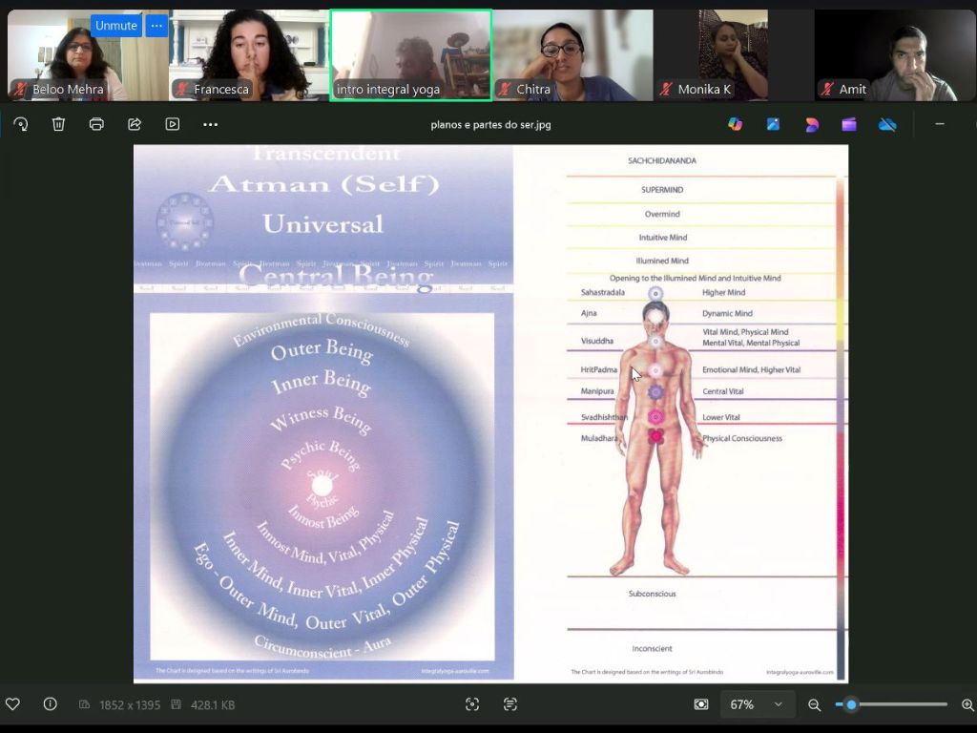This screenshot has height=733, width=977.
Task: Open Microsoft Designer icon in toolbar
Action: coord(812,124)
